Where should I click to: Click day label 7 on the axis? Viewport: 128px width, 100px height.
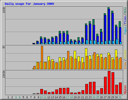pos(31,97)
